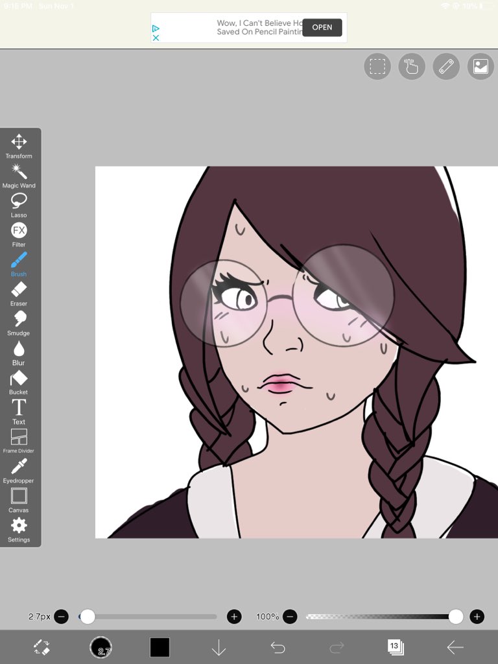Open the stabilizer hand icon
The height and width of the screenshot is (664, 498).
[412, 67]
